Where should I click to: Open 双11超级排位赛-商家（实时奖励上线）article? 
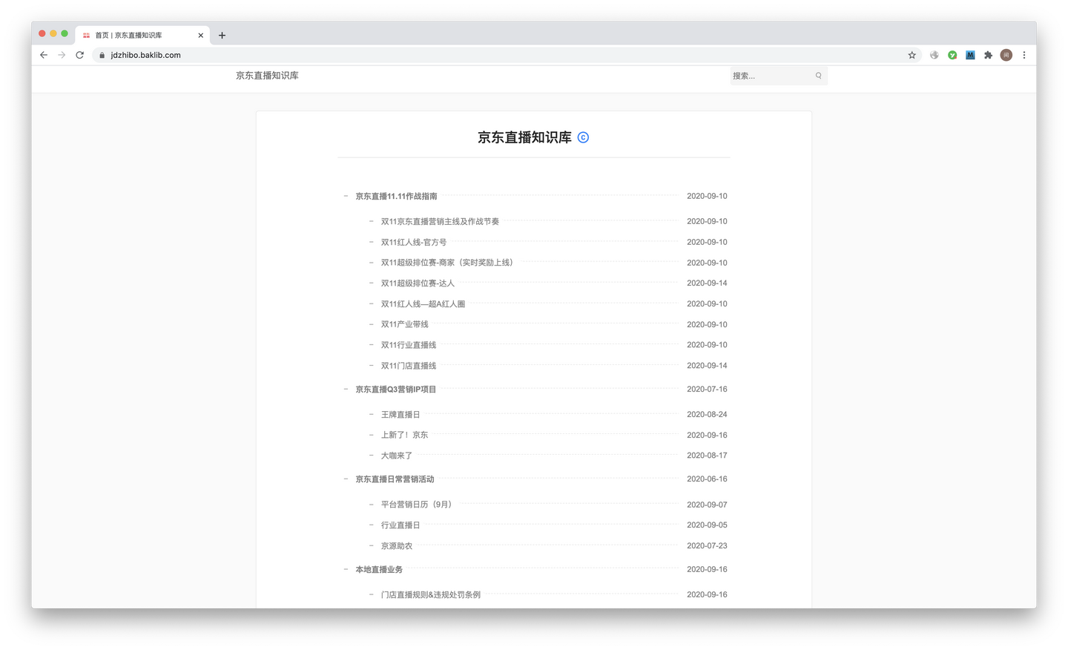point(447,263)
